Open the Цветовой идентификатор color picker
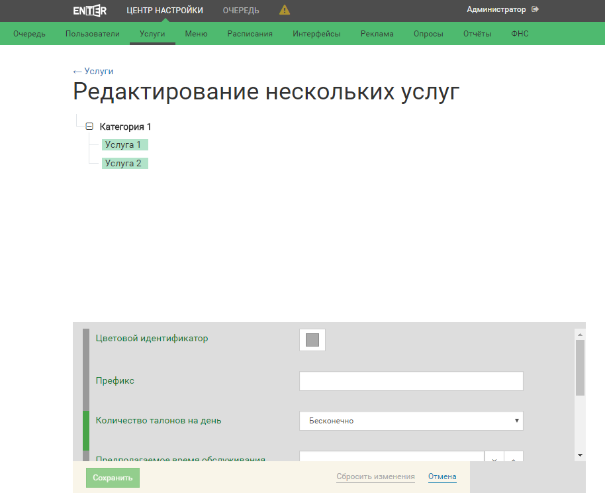The image size is (605, 493). tap(312, 340)
